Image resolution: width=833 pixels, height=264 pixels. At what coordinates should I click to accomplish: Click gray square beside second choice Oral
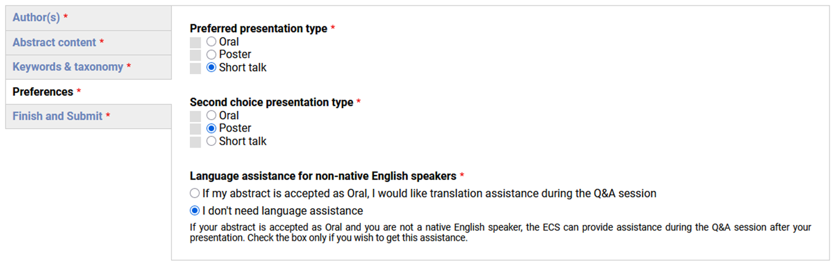[195, 116]
